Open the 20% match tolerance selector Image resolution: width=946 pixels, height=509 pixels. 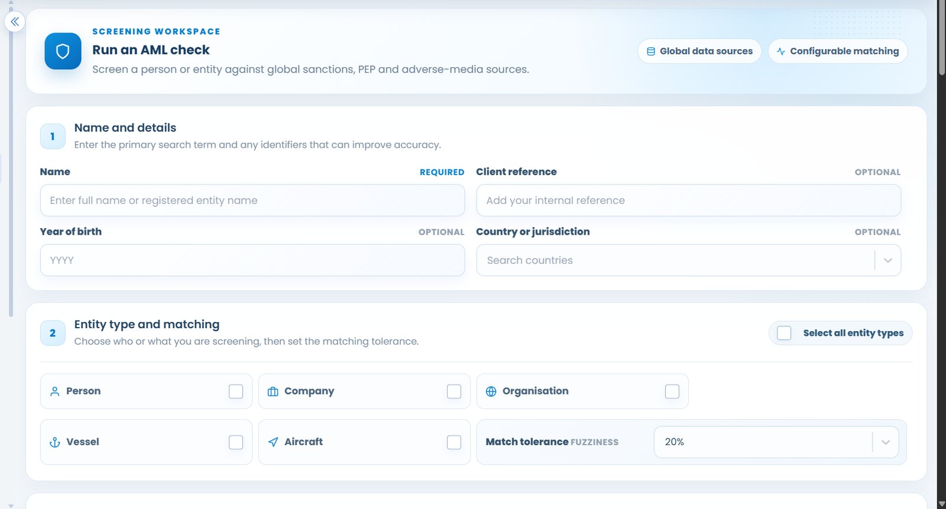coord(776,442)
